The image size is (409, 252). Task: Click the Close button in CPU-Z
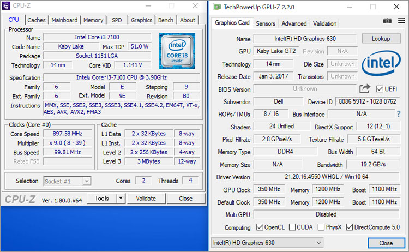coord(185,198)
